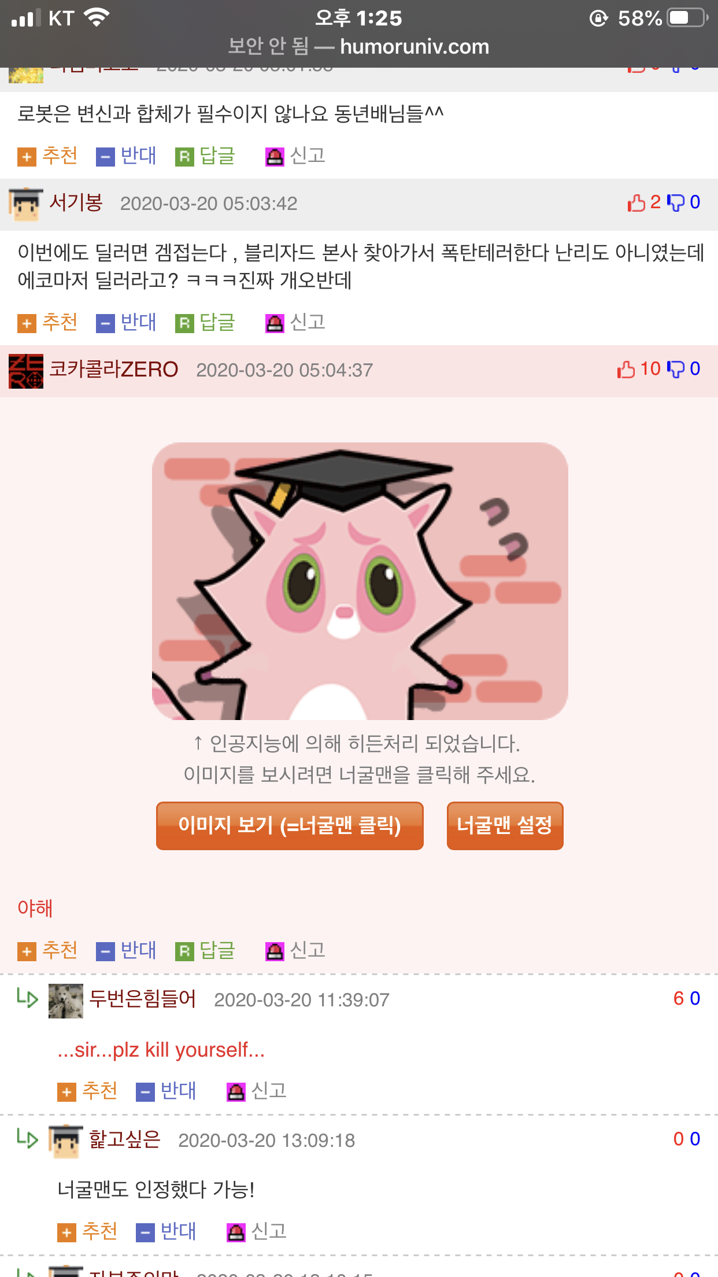The image size is (718, 1277).
Task: Tap 추천 under the robot transformation comment
Action: [x=47, y=156]
